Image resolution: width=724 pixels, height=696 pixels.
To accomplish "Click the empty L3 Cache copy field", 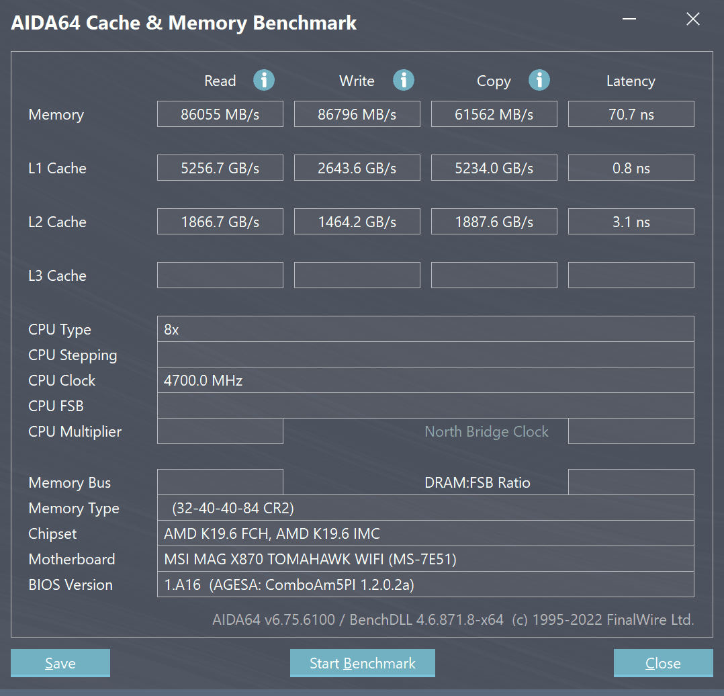I will 494,275.
